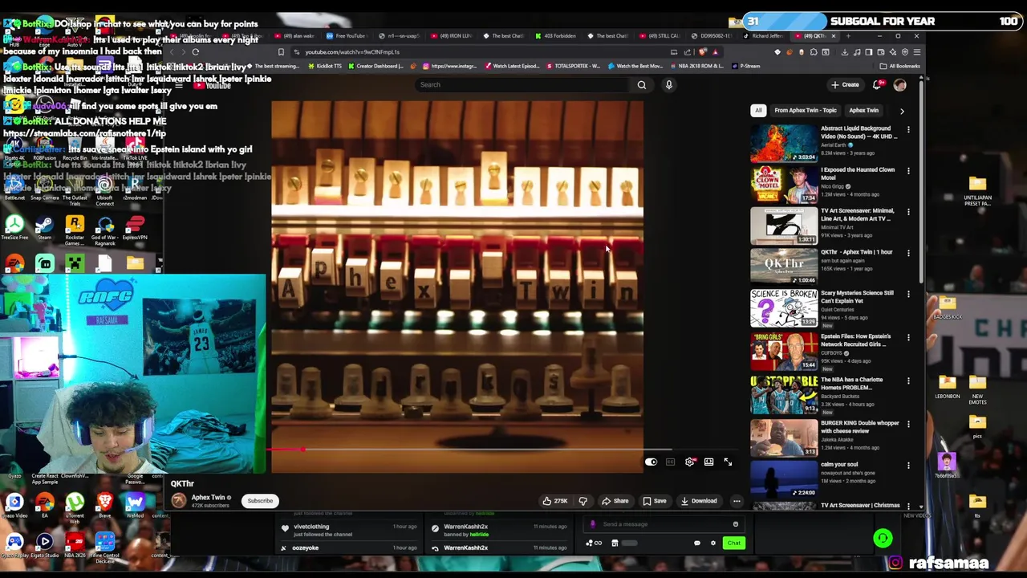Open more actions three-dot menu under video

[x=737, y=501]
